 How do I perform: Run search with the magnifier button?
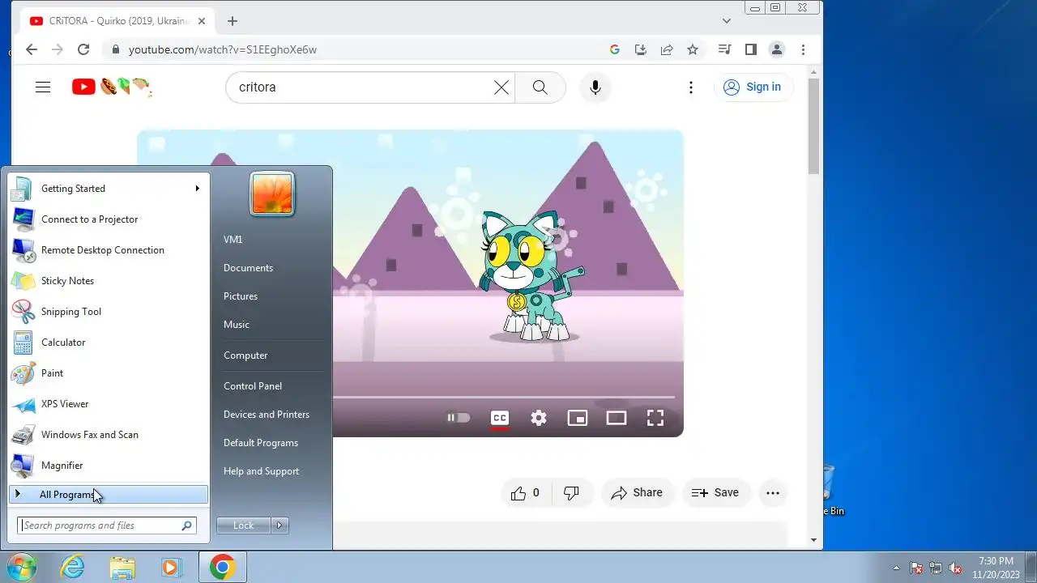[x=540, y=87]
